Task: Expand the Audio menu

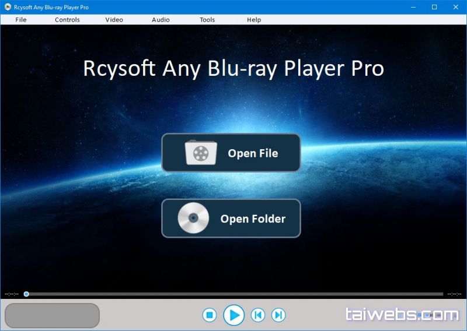Action: (161, 20)
